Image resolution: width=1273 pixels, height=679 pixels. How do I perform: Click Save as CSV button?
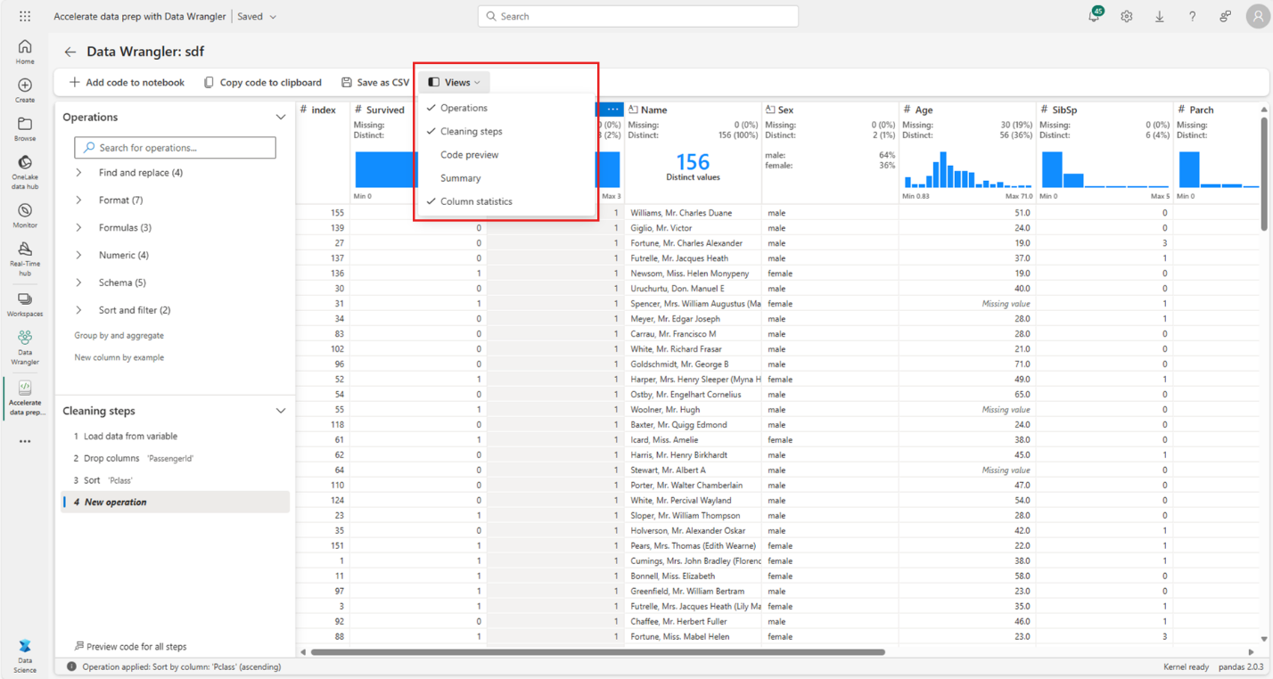[375, 82]
